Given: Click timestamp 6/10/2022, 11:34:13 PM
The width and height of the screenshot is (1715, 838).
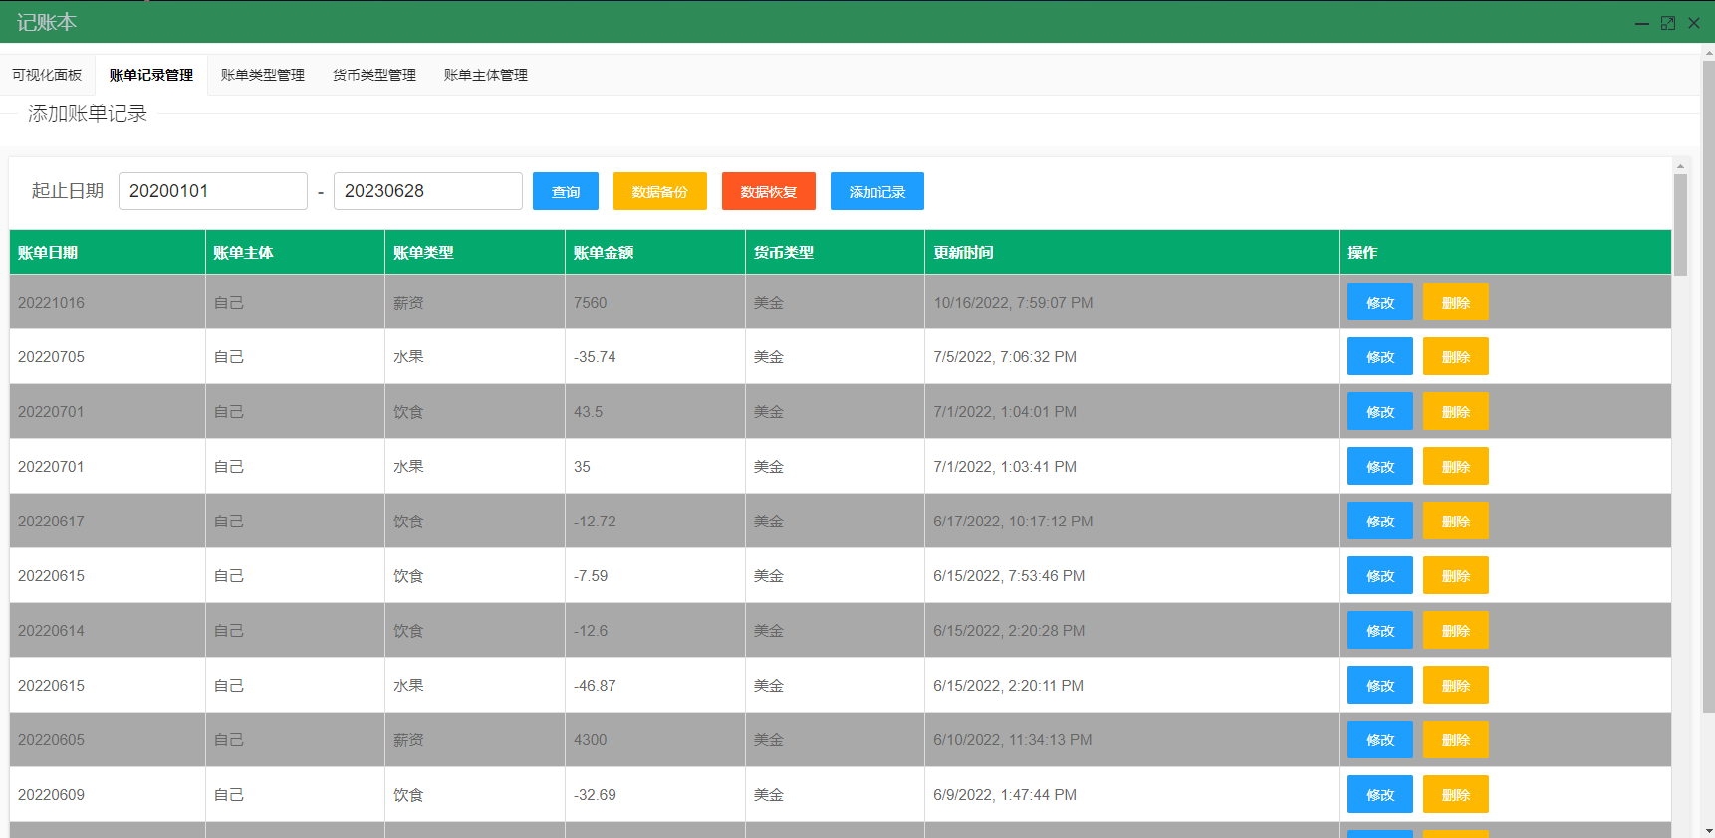Looking at the screenshot, I should click(1013, 739).
